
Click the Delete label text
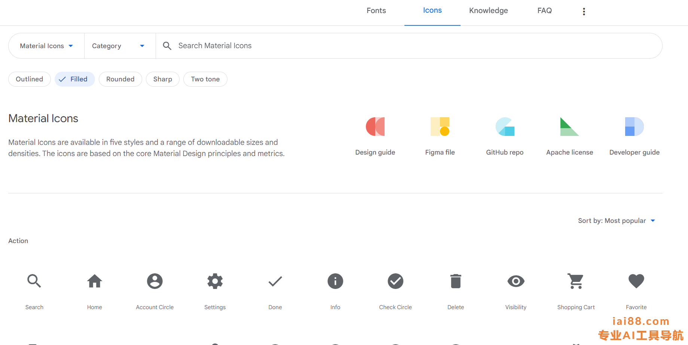click(x=456, y=307)
